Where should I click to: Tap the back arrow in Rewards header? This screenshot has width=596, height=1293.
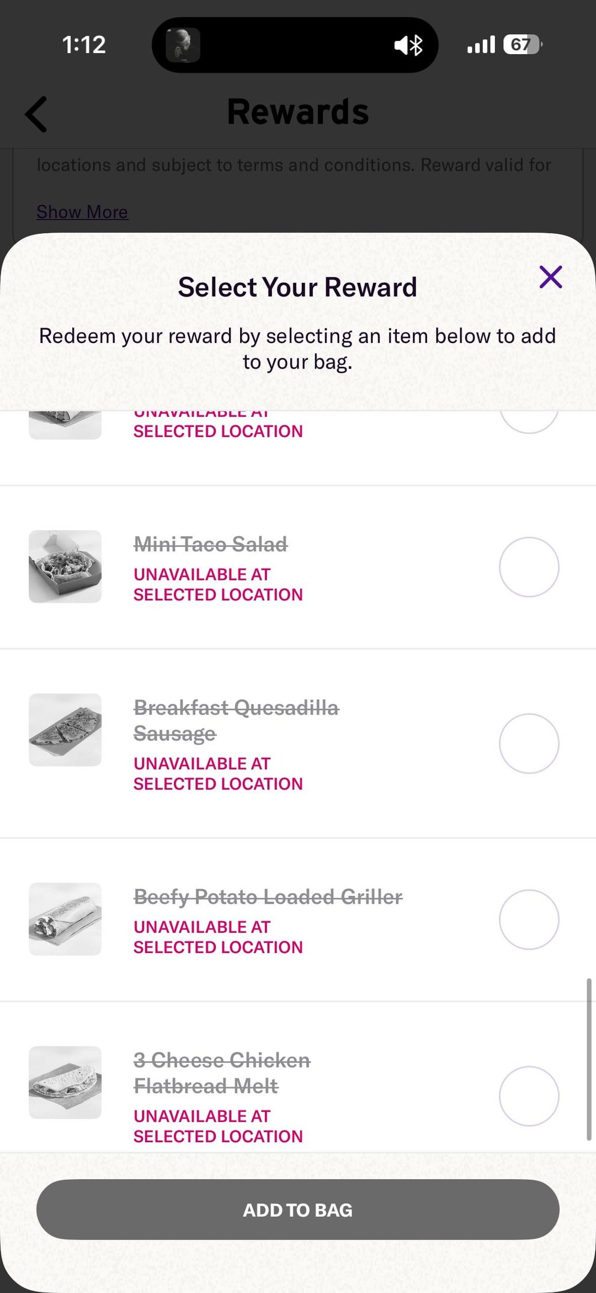pyautogui.click(x=36, y=114)
